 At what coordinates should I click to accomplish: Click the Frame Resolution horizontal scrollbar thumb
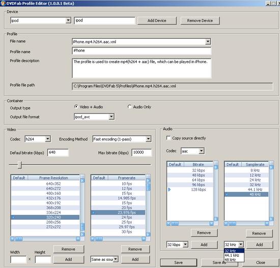click(19, 239)
